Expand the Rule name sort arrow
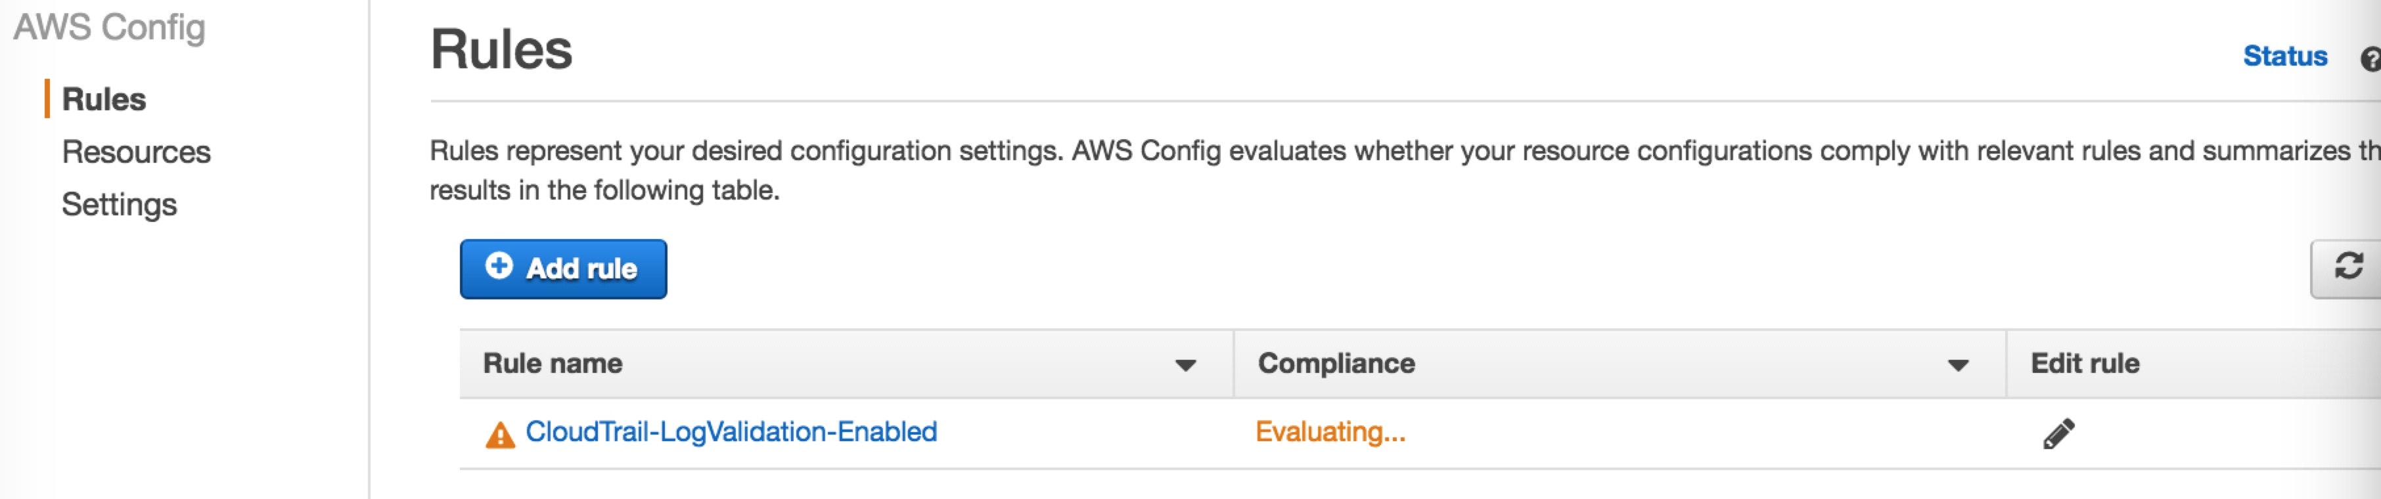 (1185, 365)
